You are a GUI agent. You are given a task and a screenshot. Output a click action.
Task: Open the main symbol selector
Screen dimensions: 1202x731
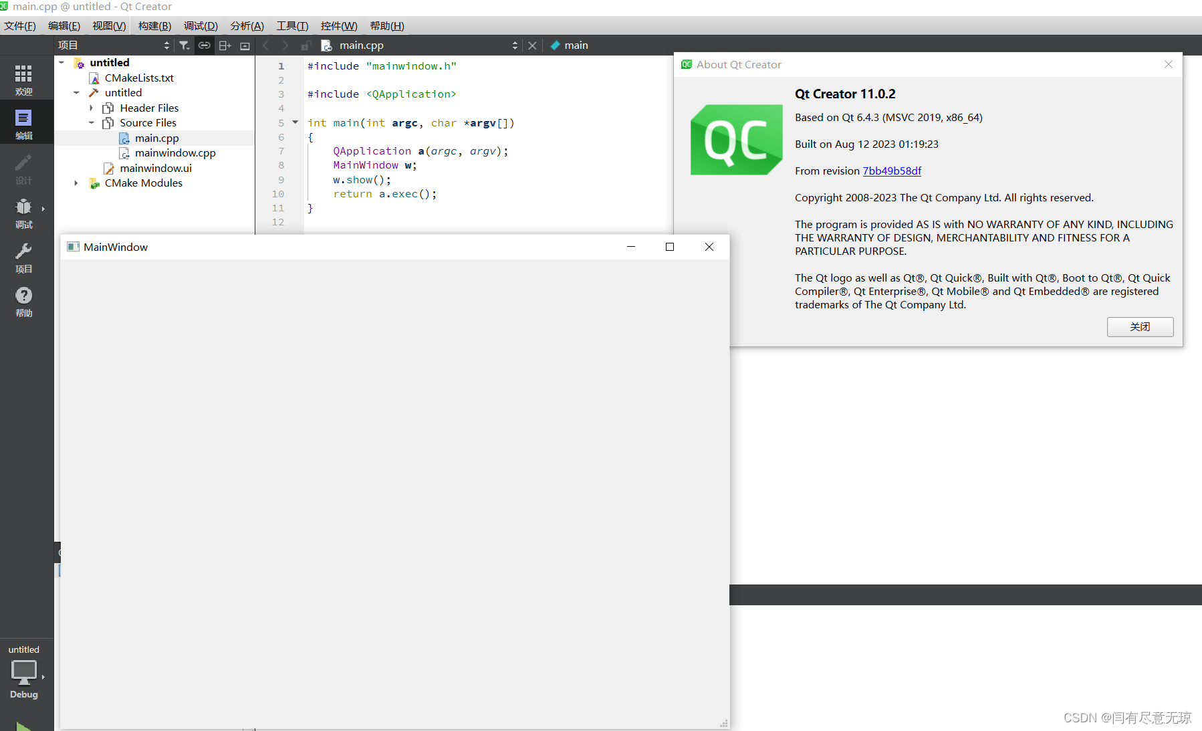click(576, 45)
